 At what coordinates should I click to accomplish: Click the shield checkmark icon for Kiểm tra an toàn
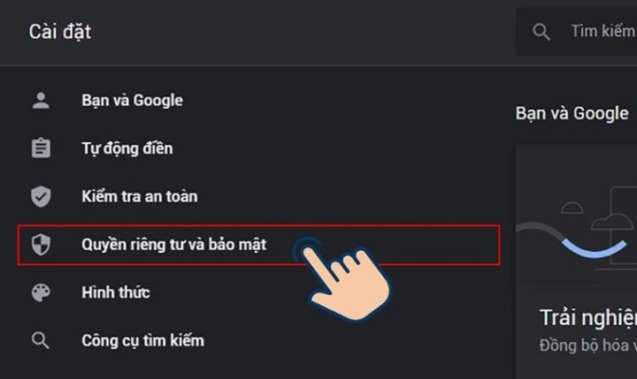(x=41, y=196)
